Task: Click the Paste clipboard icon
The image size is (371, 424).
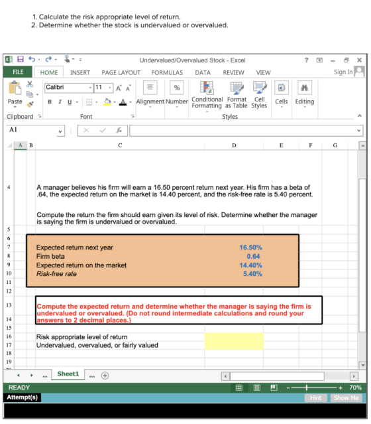Action: coord(15,88)
